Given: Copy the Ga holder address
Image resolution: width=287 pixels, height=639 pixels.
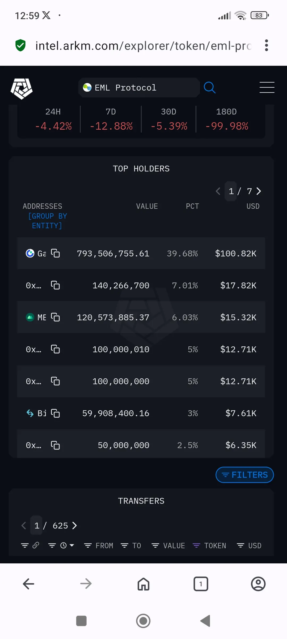Looking at the screenshot, I should (55, 253).
